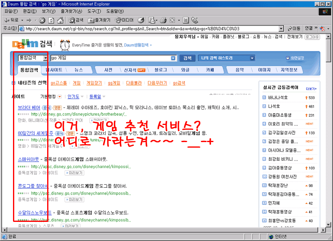Open the 검색 search pane in toolbar
333x241 pixels.
pyautogui.click(x=76, y=20)
